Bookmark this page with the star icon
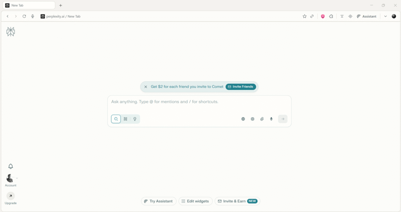 [x=304, y=16]
